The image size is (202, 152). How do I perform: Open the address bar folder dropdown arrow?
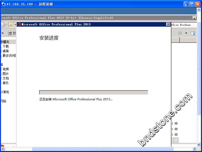[x=15, y=25]
